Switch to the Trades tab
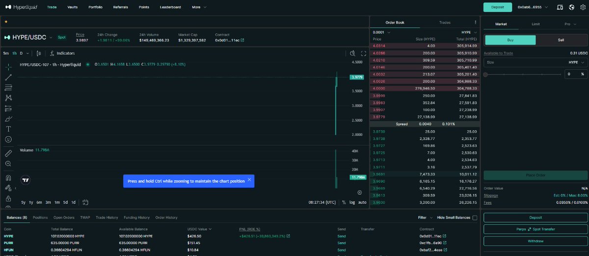The image size is (589, 256). (445, 23)
